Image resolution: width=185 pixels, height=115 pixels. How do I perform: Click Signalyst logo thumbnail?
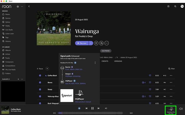tap(67, 96)
